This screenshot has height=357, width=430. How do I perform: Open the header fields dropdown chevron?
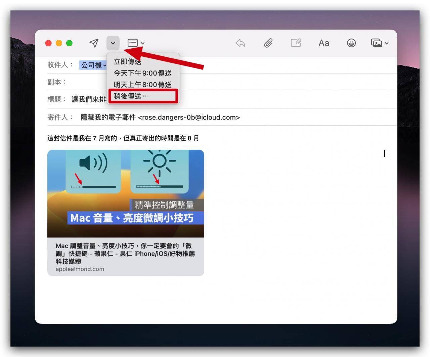point(143,43)
